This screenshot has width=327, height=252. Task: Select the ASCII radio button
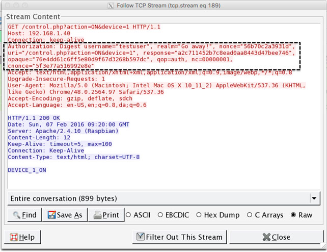[138, 215]
